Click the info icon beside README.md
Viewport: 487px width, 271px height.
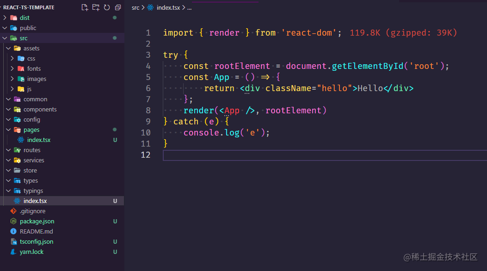13,231
